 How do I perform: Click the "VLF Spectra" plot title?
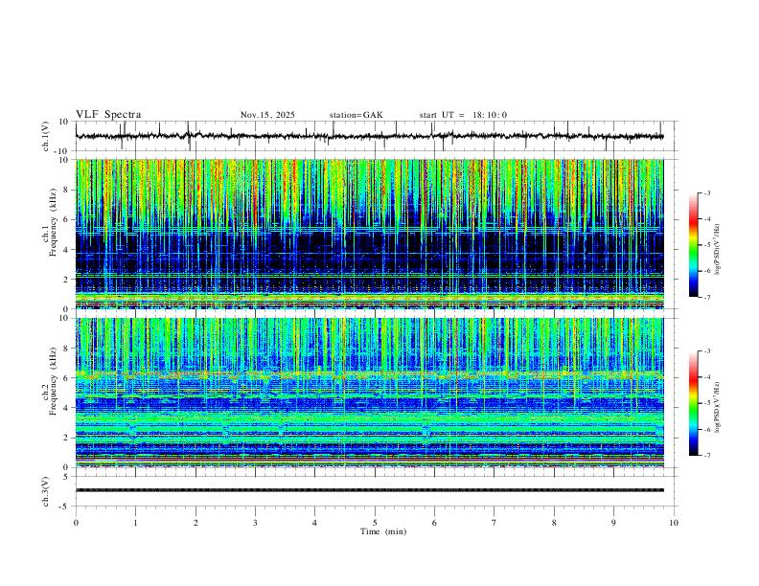coord(108,115)
